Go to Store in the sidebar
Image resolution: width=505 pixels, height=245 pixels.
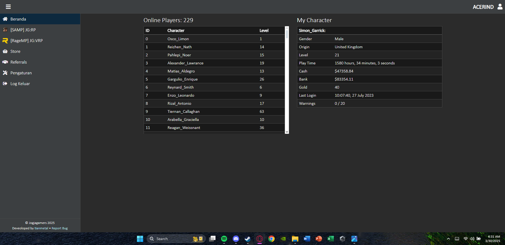click(40, 51)
